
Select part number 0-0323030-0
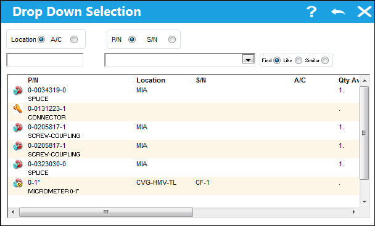pyautogui.click(x=47, y=164)
